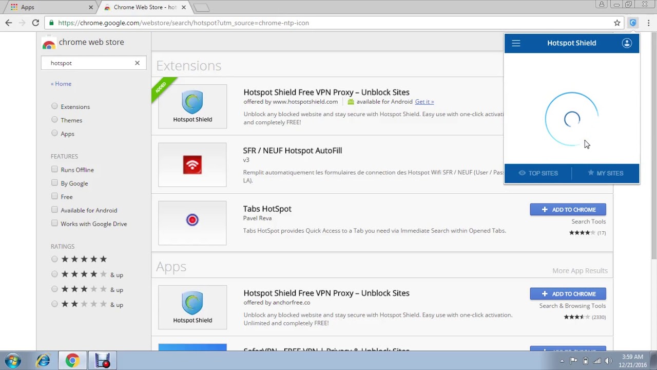Click the Search & Browsing Tools category label
Viewport: 657px width, 370px height.
point(572,306)
